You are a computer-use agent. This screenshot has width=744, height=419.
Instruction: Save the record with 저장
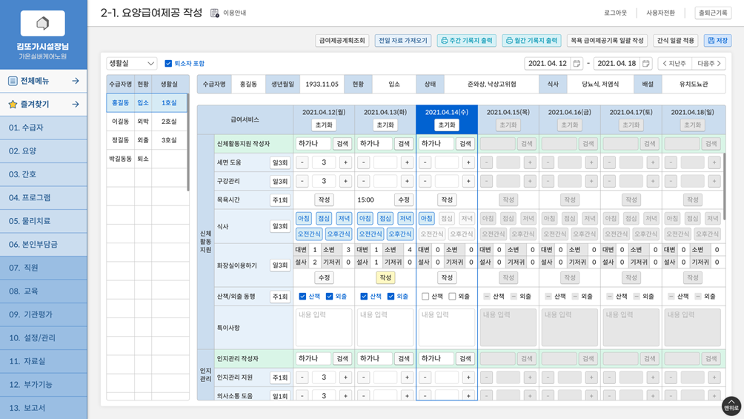pyautogui.click(x=717, y=40)
